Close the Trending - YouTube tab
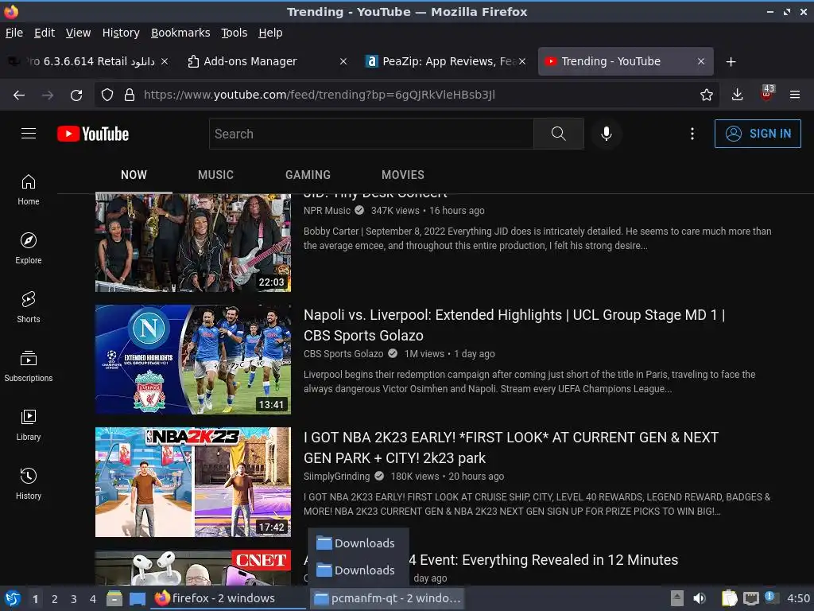Viewport: 814px width, 611px height. (701, 61)
